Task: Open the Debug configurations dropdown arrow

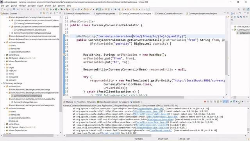Action: pyautogui.click(x=53, y=9)
